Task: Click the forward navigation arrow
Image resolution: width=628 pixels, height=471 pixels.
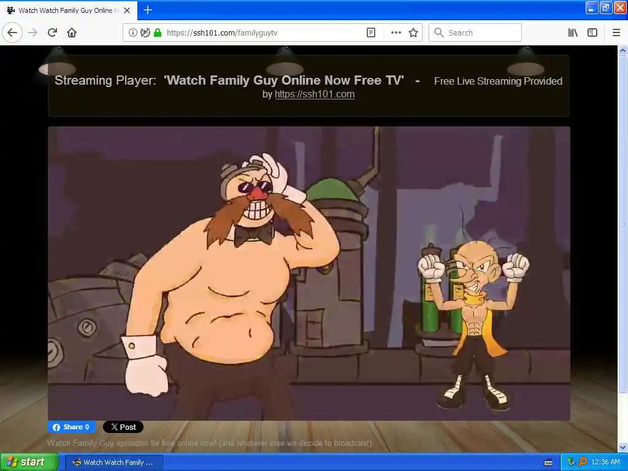Action: click(x=33, y=33)
